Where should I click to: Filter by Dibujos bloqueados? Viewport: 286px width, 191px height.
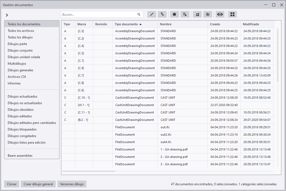pos(22,129)
